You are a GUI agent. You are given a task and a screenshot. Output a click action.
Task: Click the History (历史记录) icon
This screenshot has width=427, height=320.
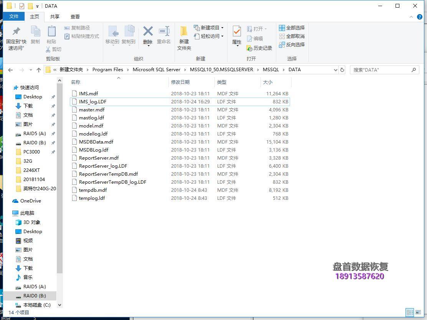click(x=249, y=48)
